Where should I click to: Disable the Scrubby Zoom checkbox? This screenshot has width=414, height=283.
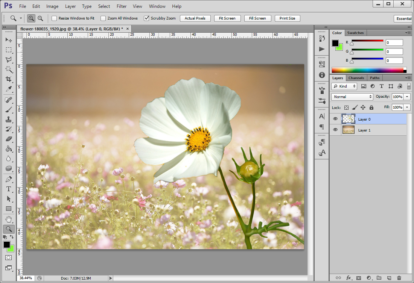click(147, 18)
